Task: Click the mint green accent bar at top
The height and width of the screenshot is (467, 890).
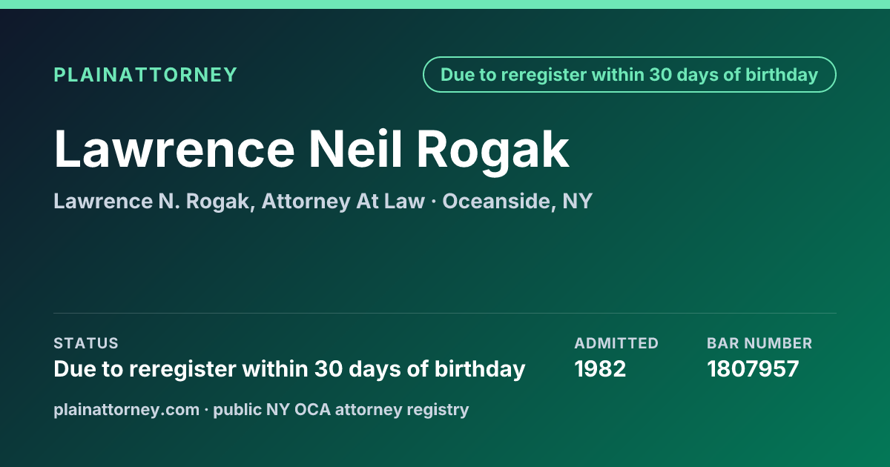Action: point(445,4)
